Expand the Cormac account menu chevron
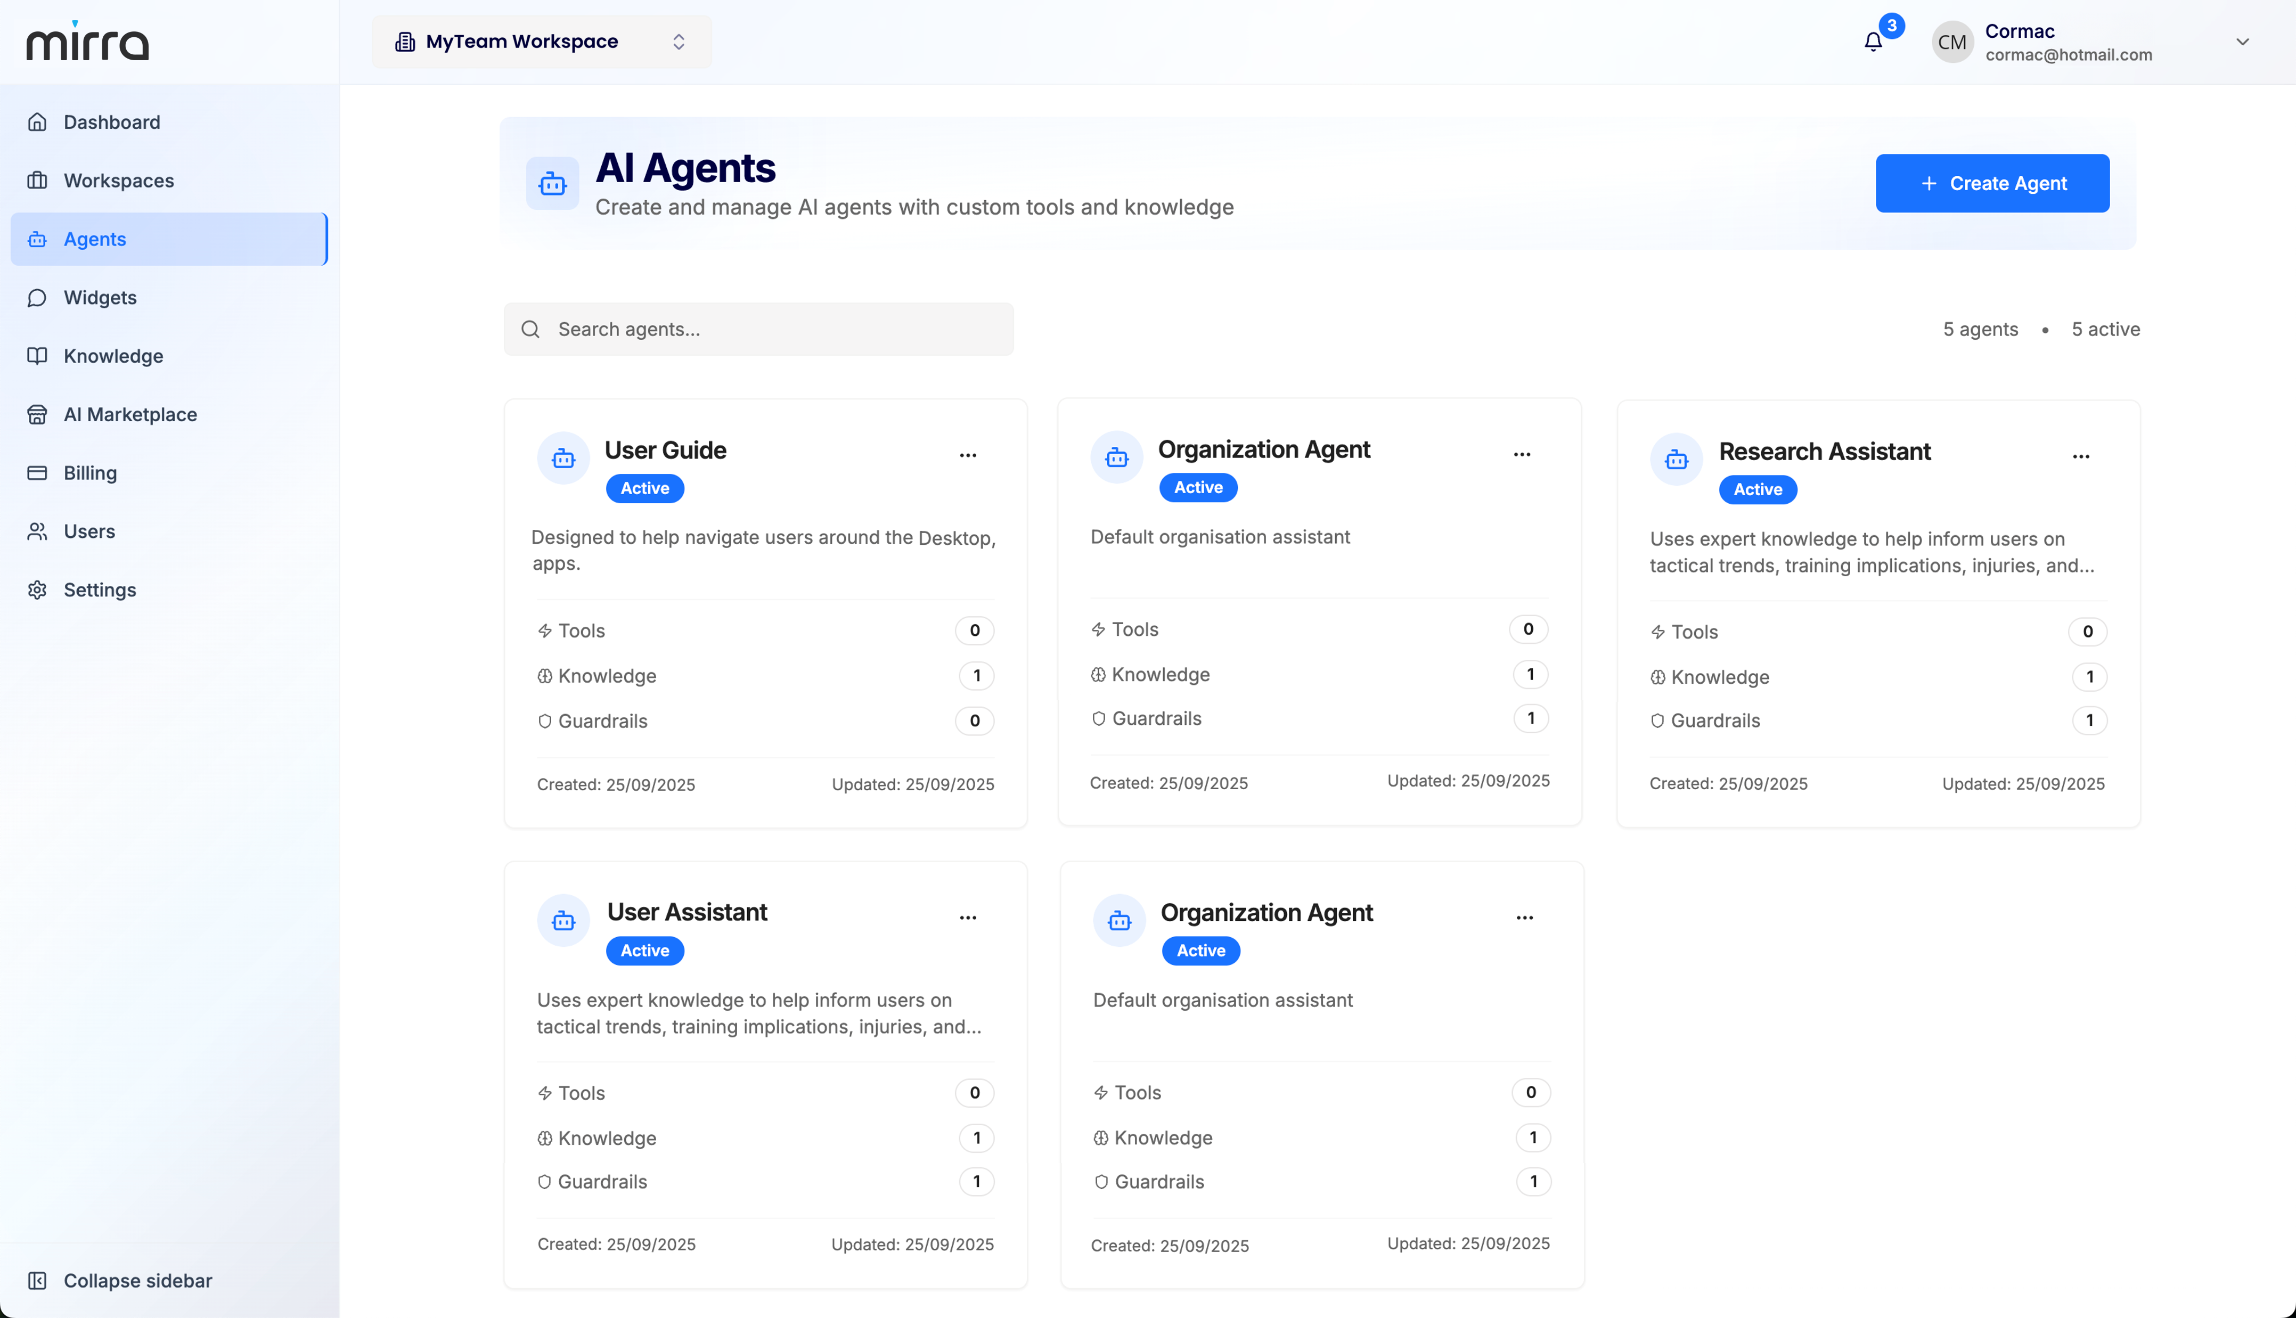 click(x=2242, y=42)
